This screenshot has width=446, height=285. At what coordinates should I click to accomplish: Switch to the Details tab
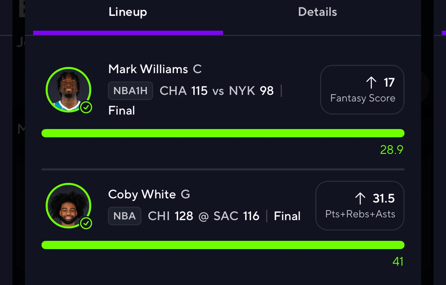click(317, 12)
